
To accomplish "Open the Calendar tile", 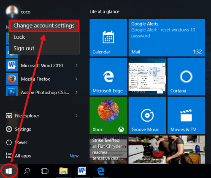I will click(108, 38).
